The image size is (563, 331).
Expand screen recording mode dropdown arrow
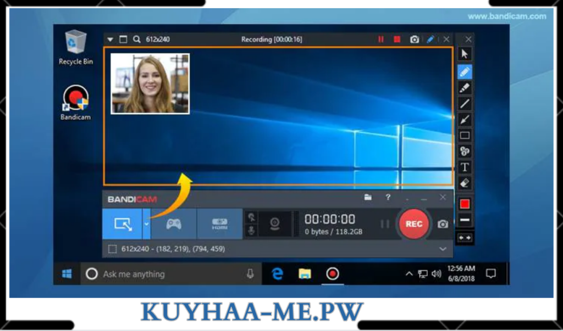[146, 224]
